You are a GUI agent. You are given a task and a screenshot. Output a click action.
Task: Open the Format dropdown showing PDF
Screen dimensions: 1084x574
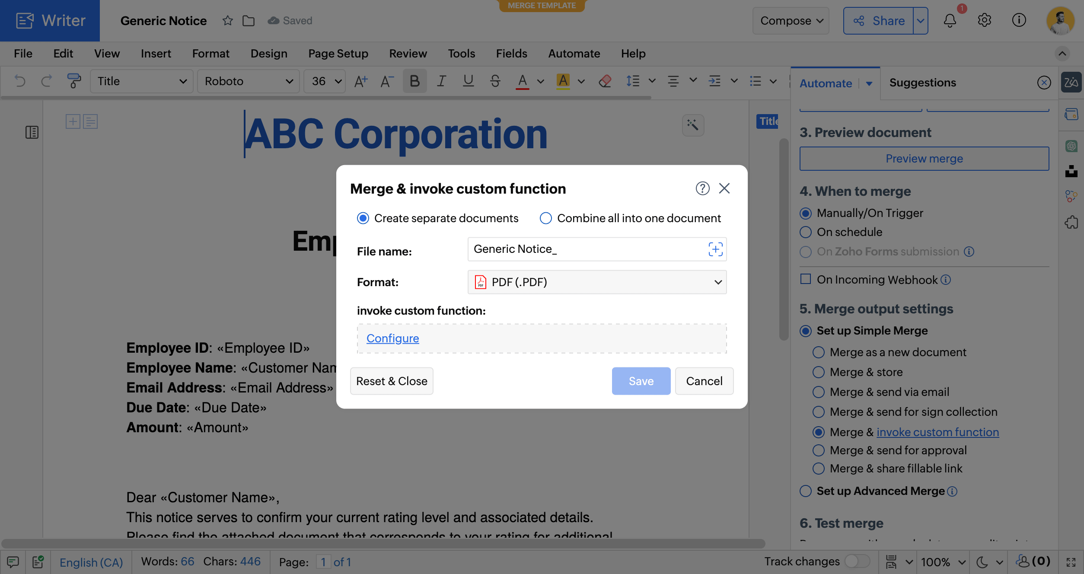click(596, 282)
